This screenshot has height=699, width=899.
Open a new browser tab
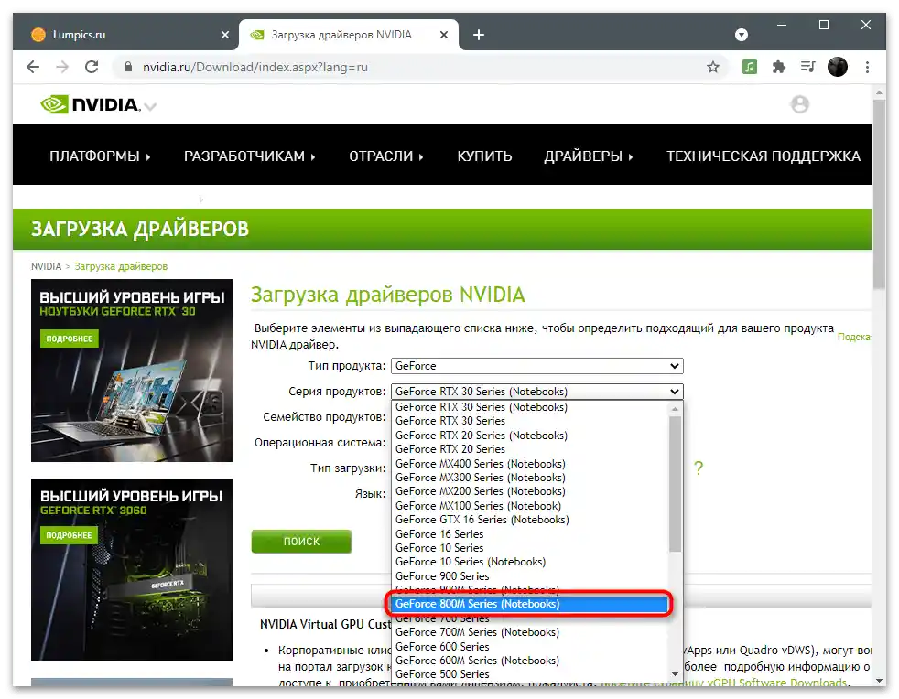point(479,35)
